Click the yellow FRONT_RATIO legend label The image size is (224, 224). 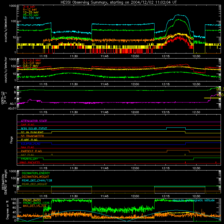click(x=32, y=200)
